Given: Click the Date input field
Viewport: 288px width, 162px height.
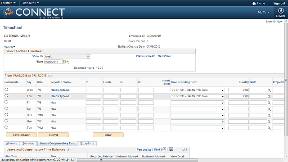Looking at the screenshot, I should coord(53,62).
